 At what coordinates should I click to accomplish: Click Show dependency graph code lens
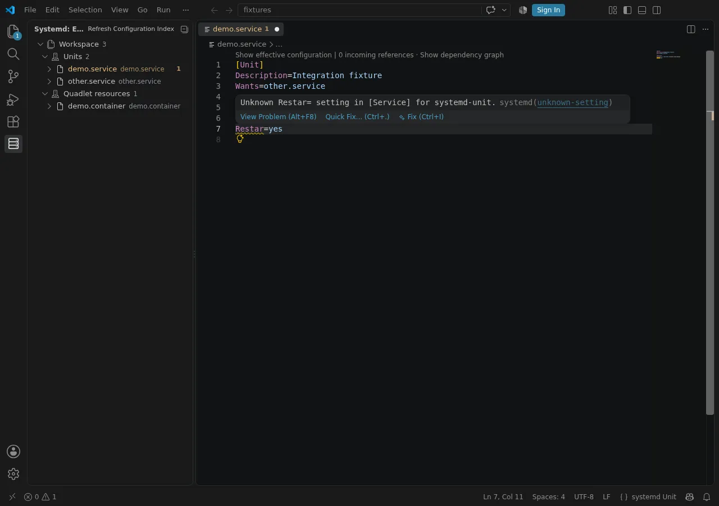coord(462,55)
